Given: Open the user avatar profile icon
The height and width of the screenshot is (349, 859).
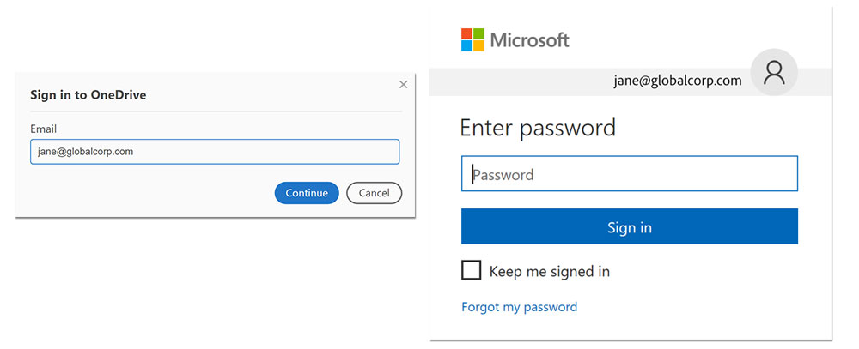Looking at the screenshot, I should (774, 74).
